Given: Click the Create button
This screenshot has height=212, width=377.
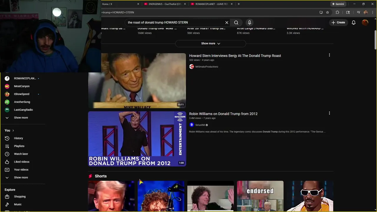Looking at the screenshot, I should [338, 22].
